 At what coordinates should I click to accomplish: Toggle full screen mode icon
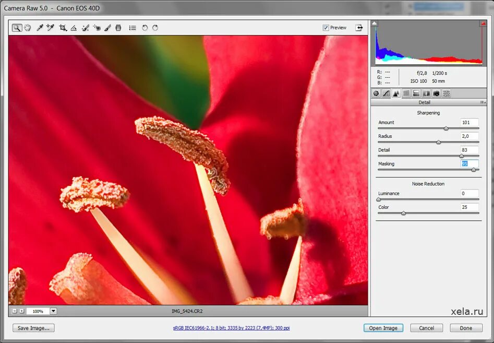[359, 28]
